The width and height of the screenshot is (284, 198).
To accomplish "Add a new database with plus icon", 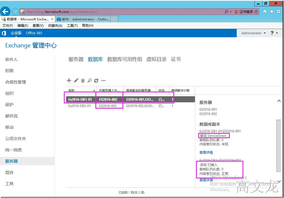I will 69,81.
